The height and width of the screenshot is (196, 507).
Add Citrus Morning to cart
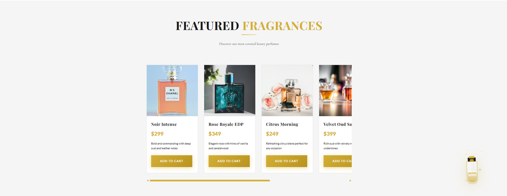tap(286, 161)
